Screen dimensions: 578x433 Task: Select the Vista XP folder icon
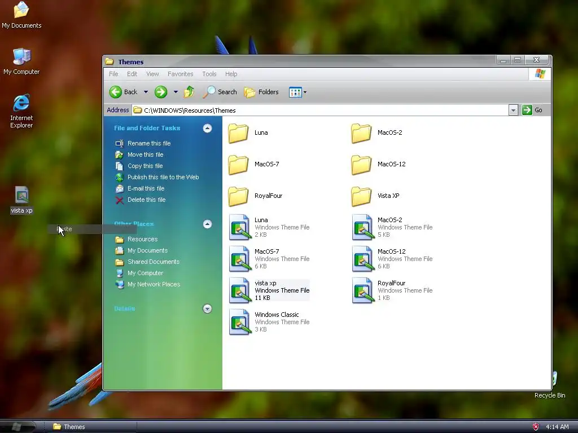361,196
